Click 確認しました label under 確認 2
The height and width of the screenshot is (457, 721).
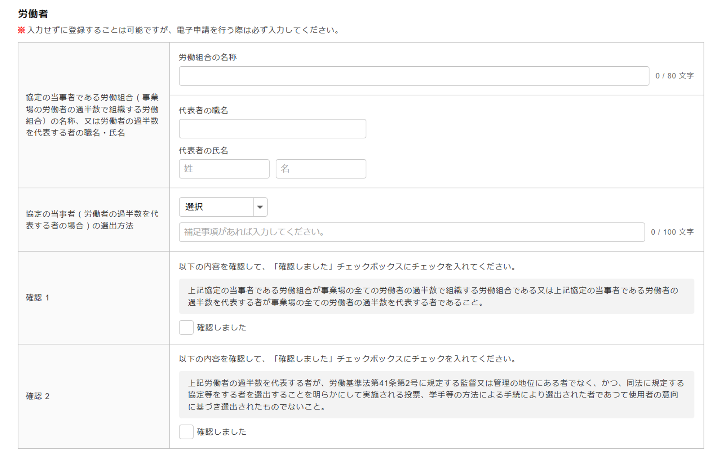pos(221,431)
